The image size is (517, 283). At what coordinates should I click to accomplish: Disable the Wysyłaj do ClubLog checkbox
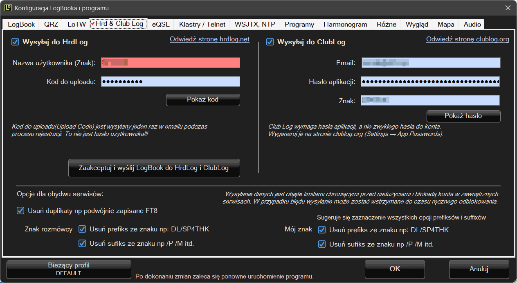tap(270, 42)
